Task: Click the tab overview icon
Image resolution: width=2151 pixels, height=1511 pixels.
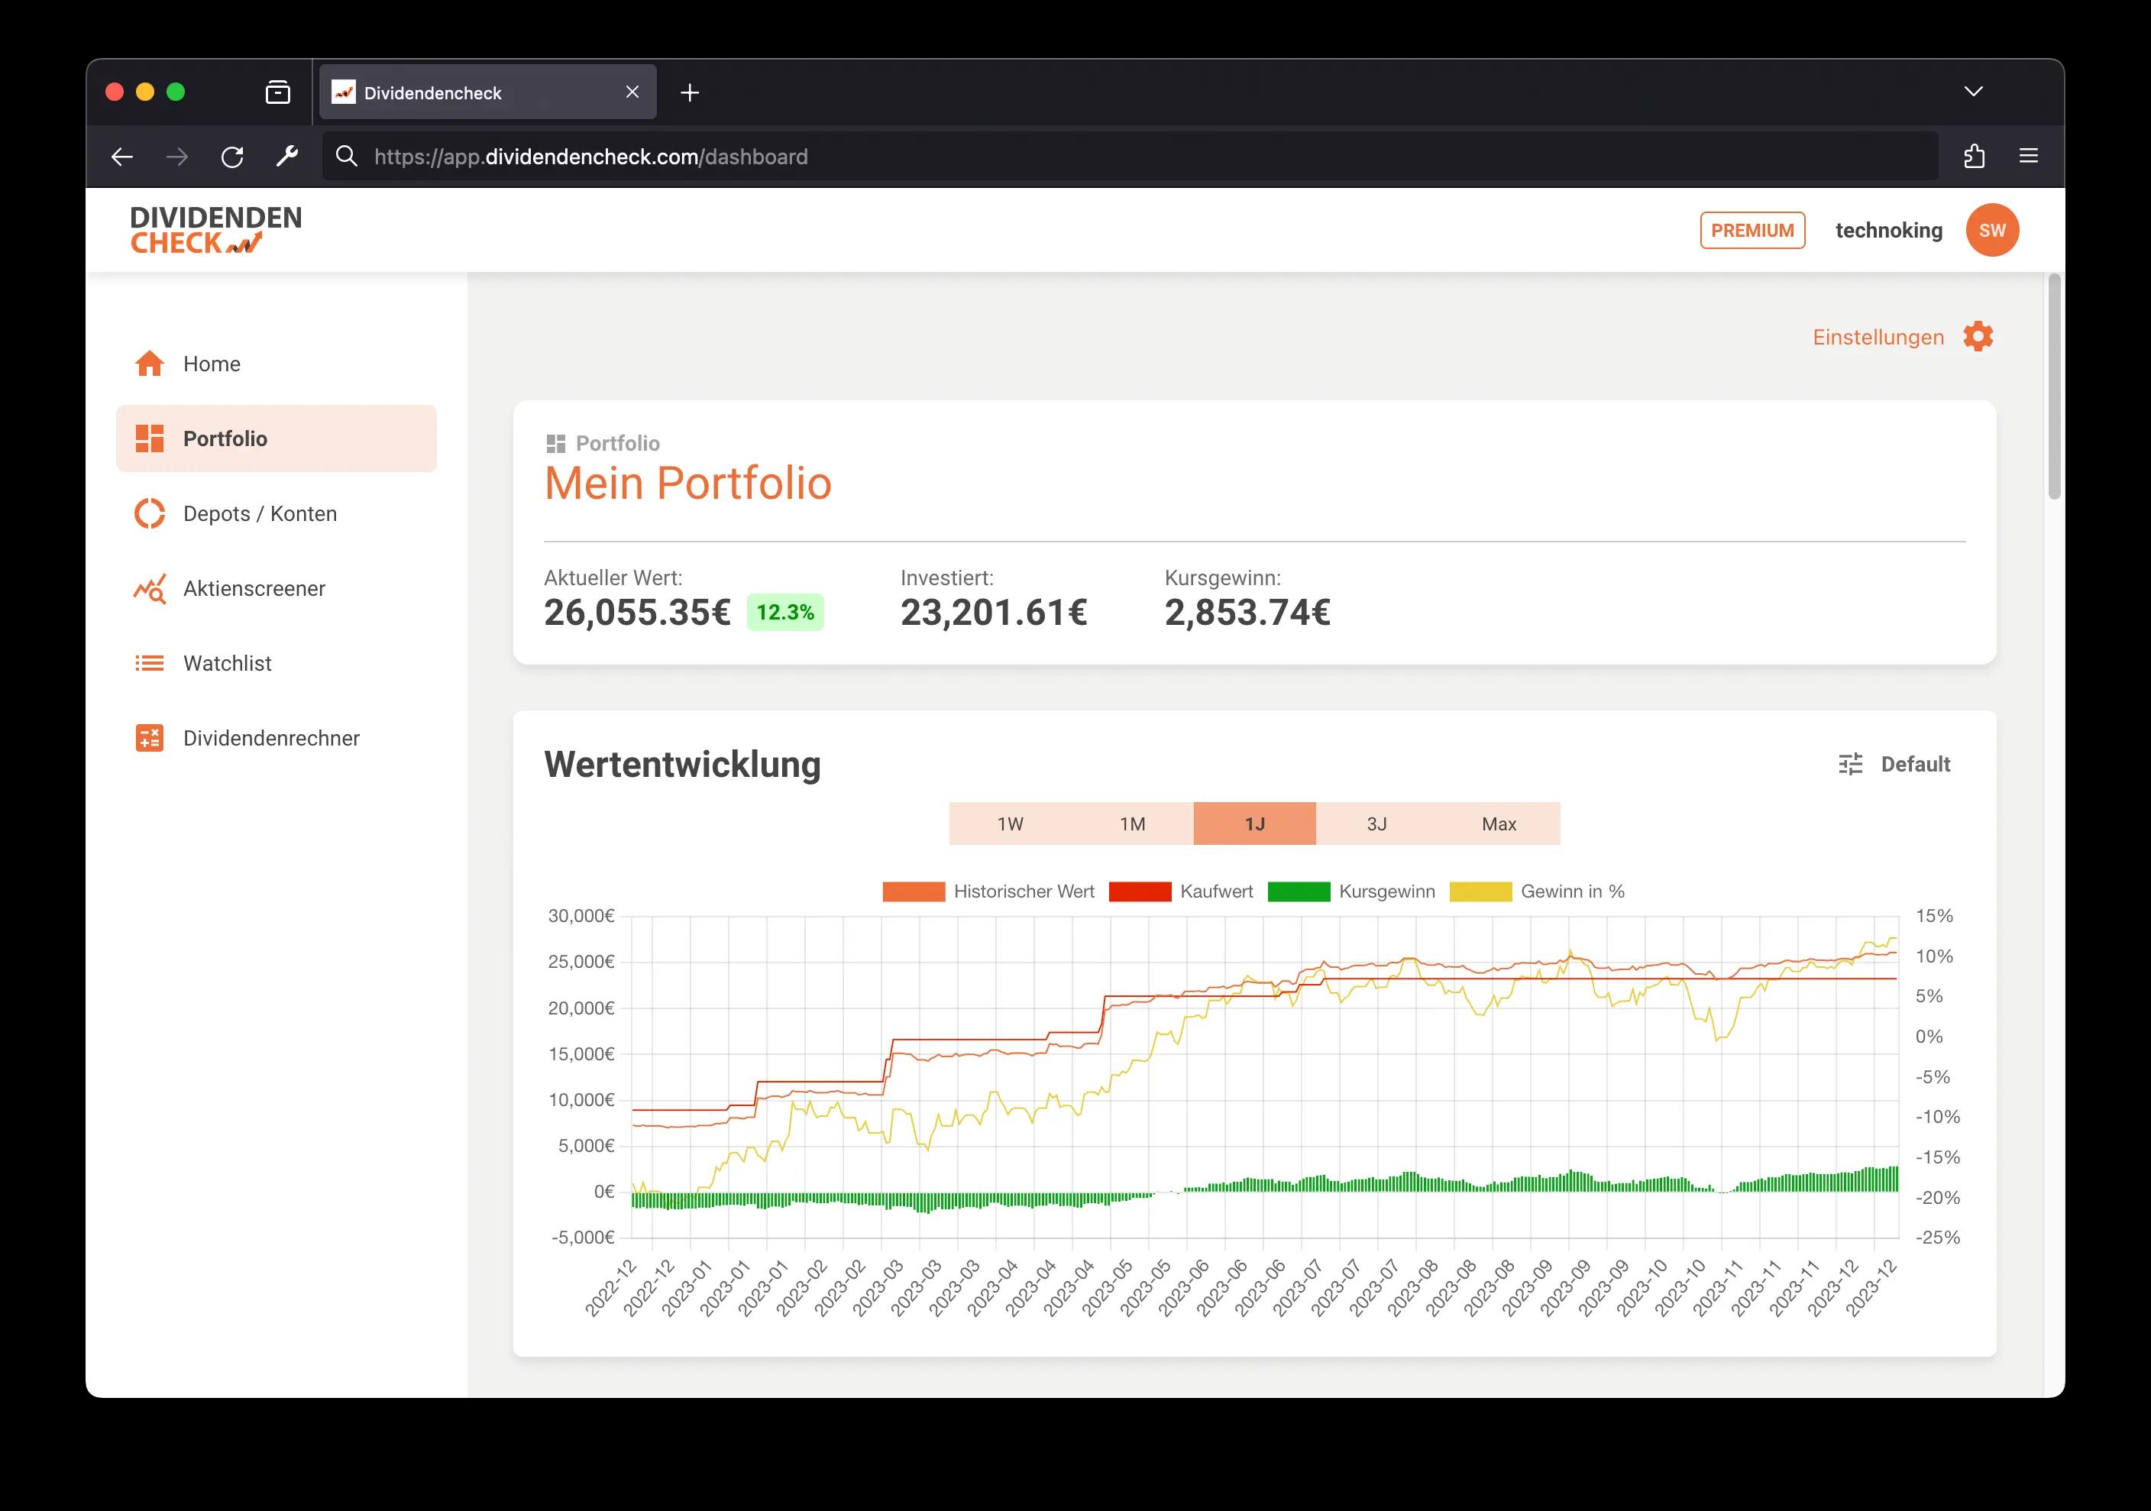Action: [x=278, y=92]
